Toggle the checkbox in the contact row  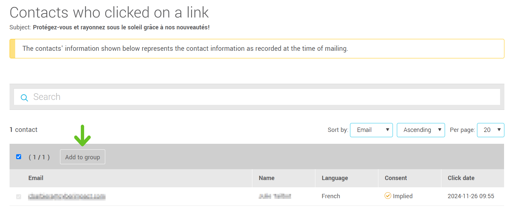coord(19,197)
